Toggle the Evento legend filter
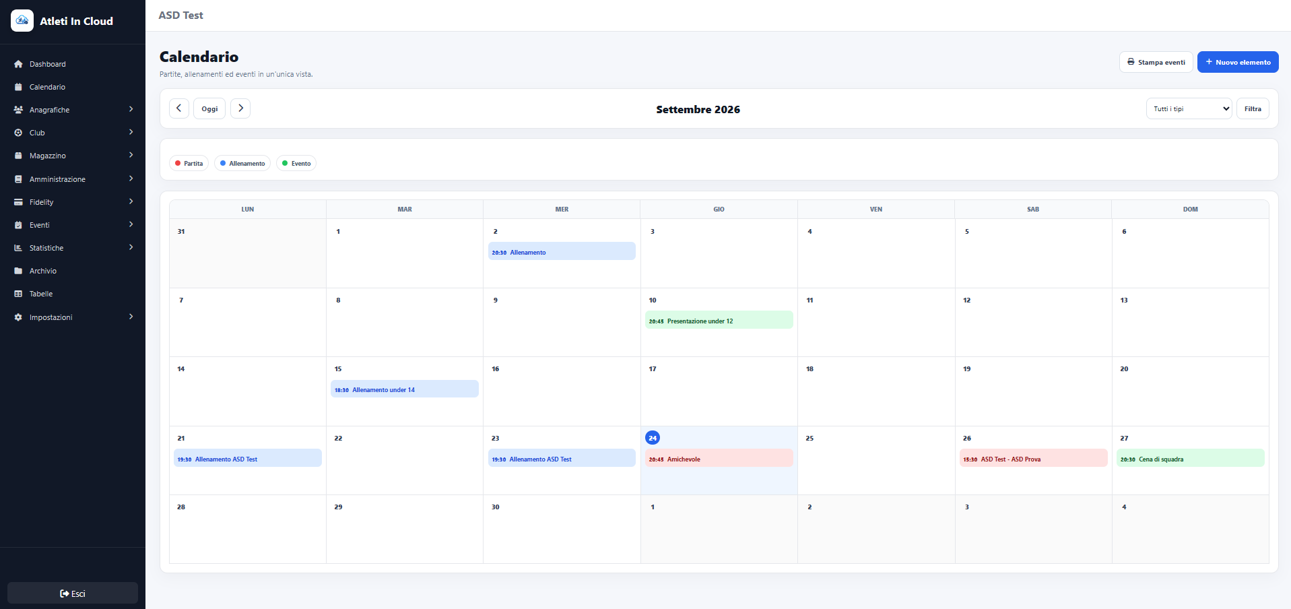Screen dimensions: 1291x609 point(296,163)
